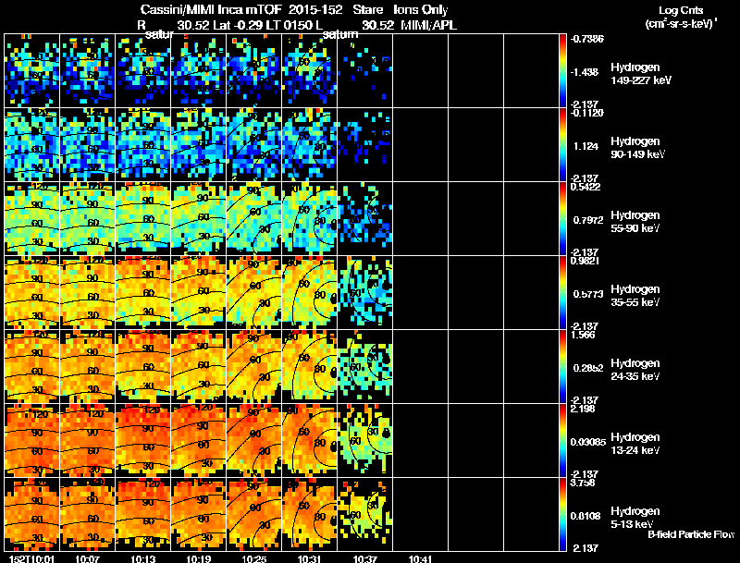The image size is (740, 563).
Task: Click the 5-13 keV Hydrogen color bar
Action: pos(563,515)
